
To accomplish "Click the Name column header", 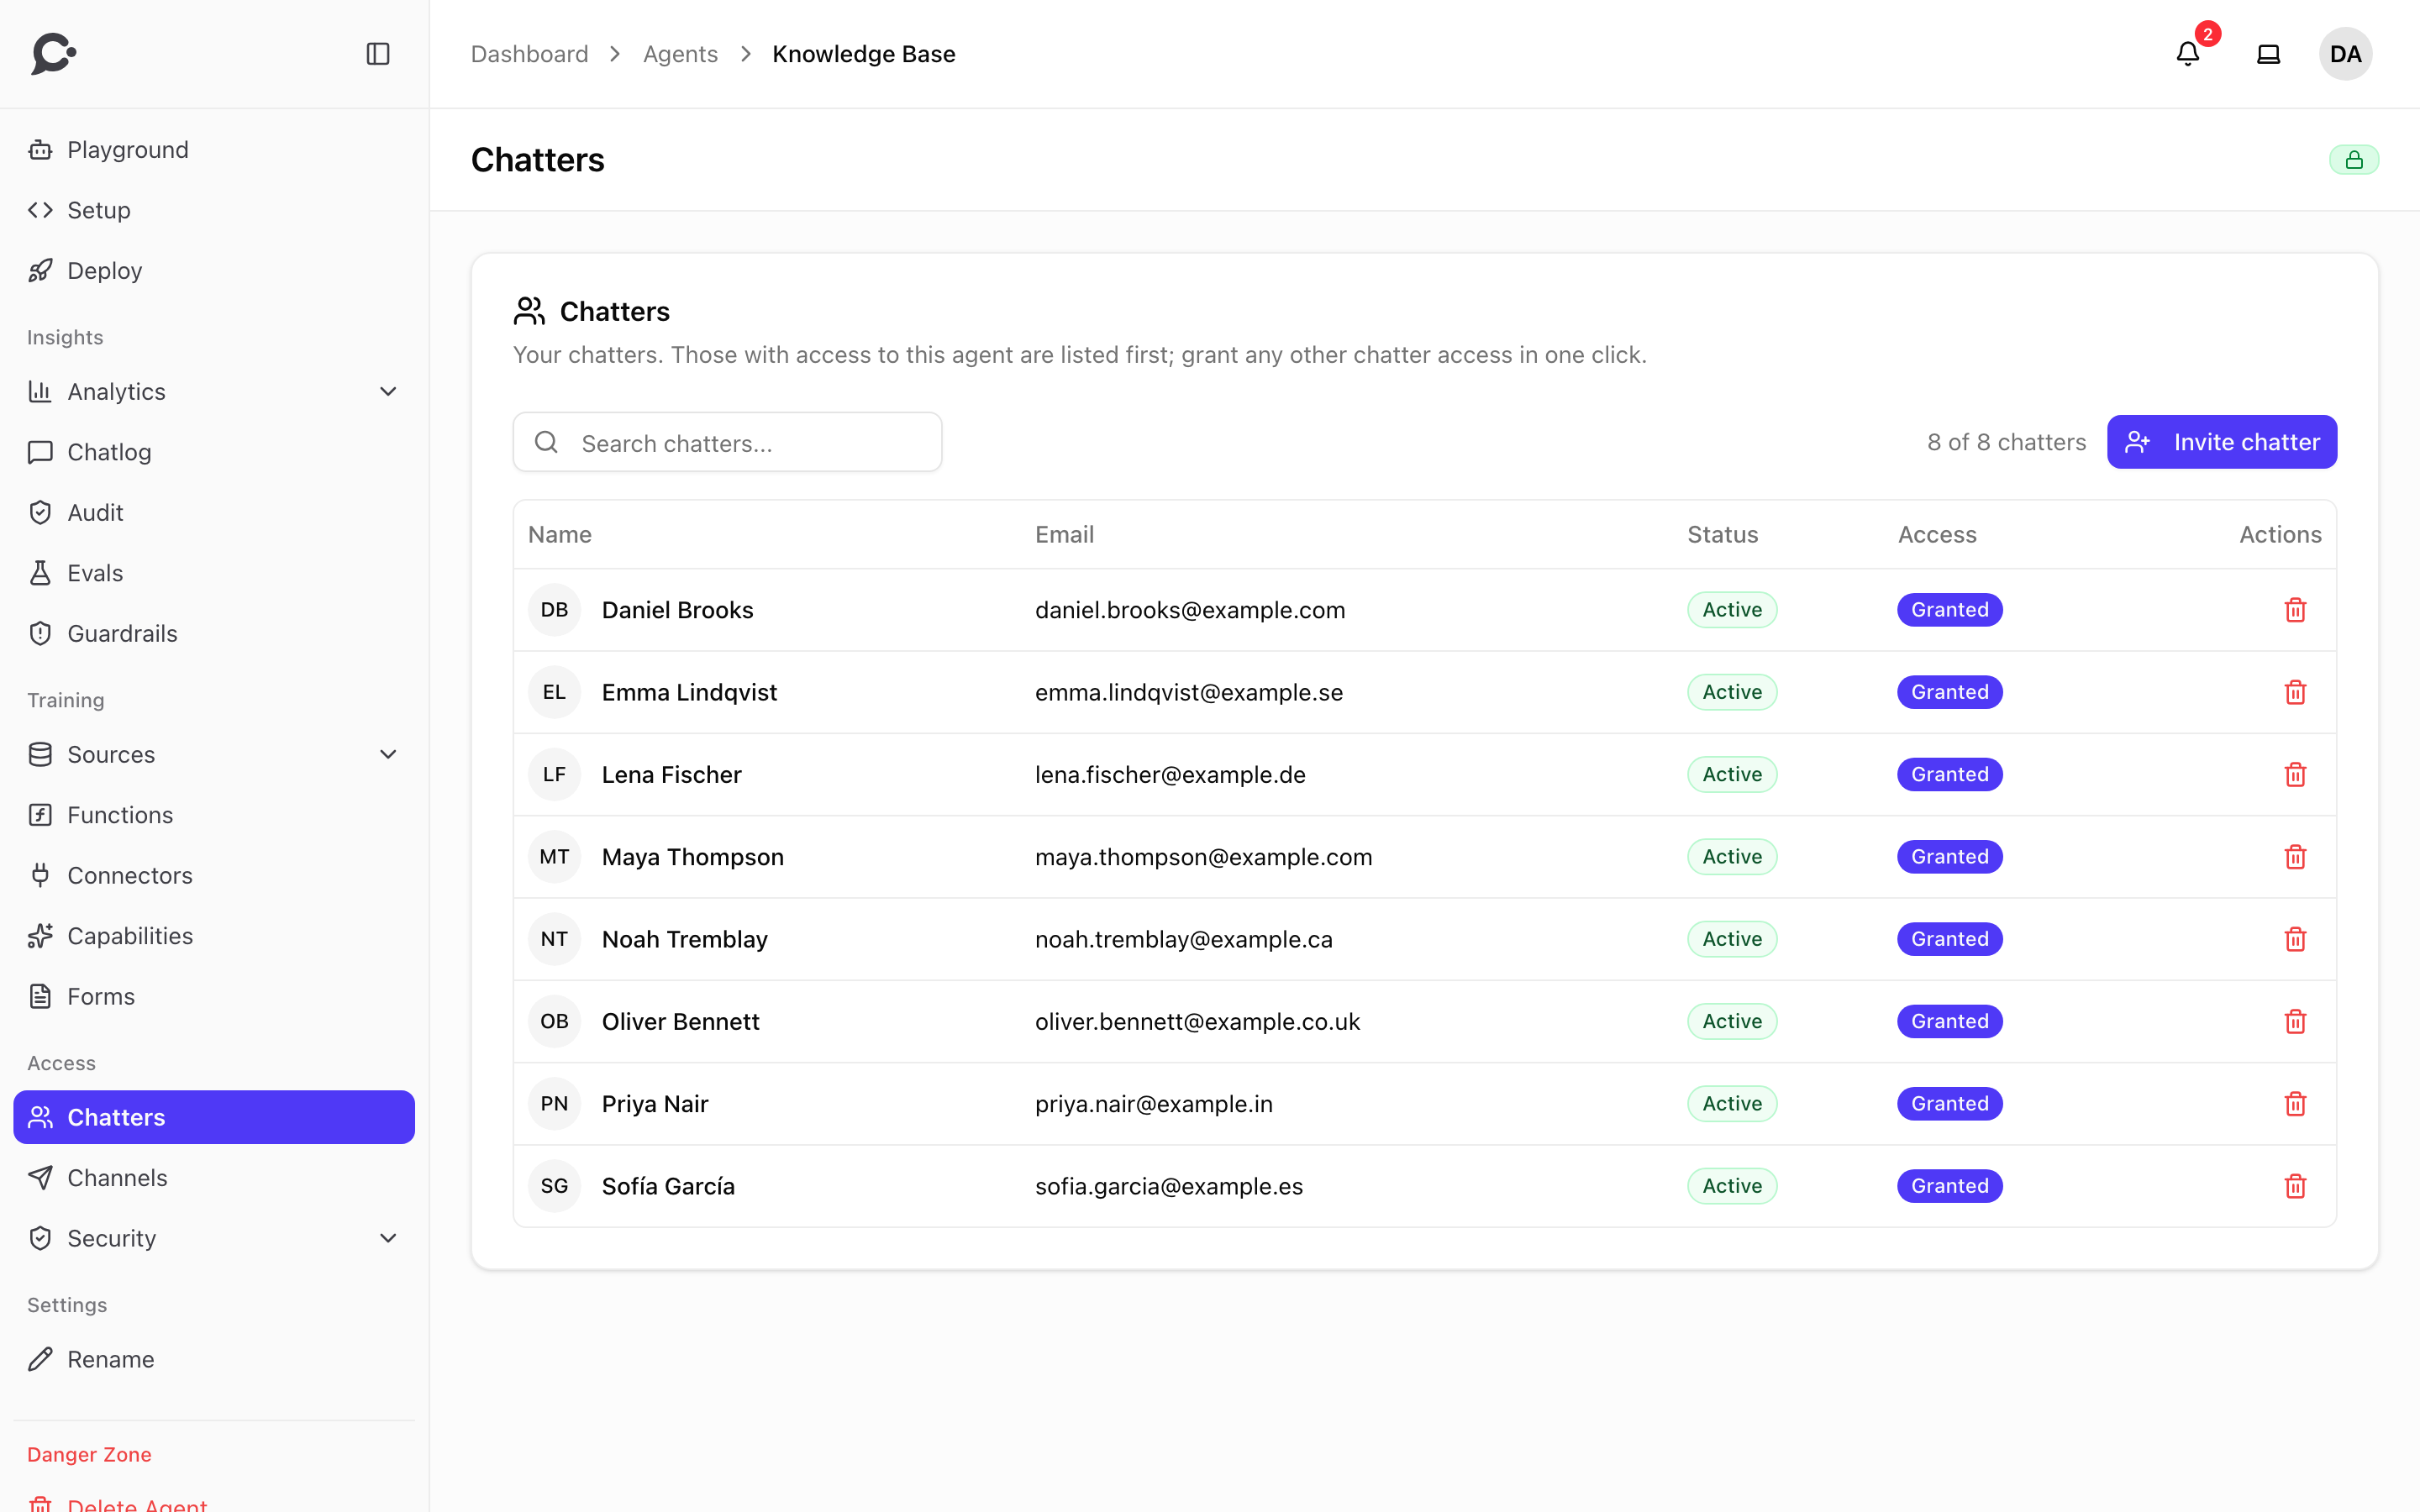I will coord(560,534).
